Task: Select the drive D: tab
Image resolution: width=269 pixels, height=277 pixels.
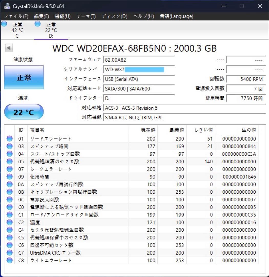Action: [x=51, y=29]
